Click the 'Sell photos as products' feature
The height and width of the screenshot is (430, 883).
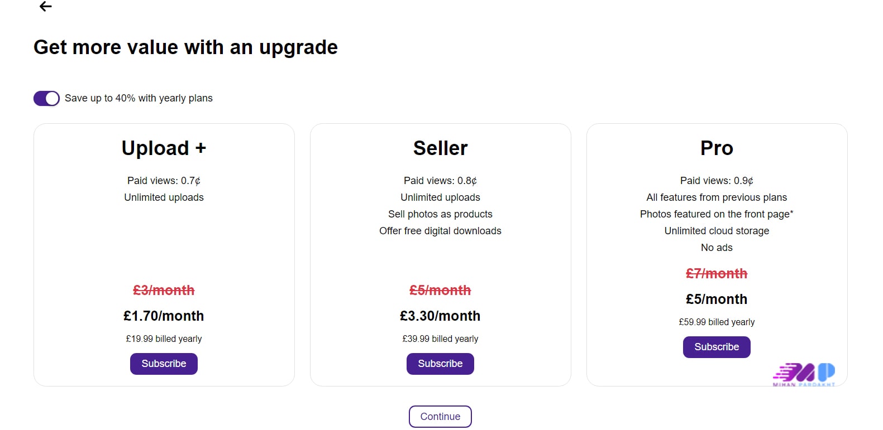coord(440,214)
